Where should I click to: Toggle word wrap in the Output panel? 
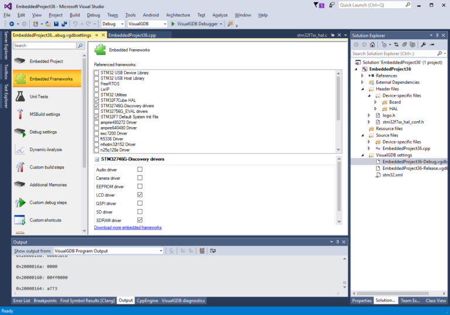(x=213, y=251)
